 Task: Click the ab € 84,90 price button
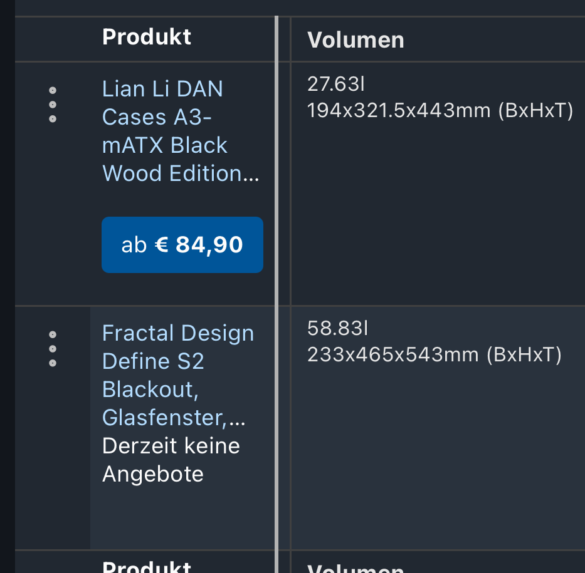pos(182,245)
